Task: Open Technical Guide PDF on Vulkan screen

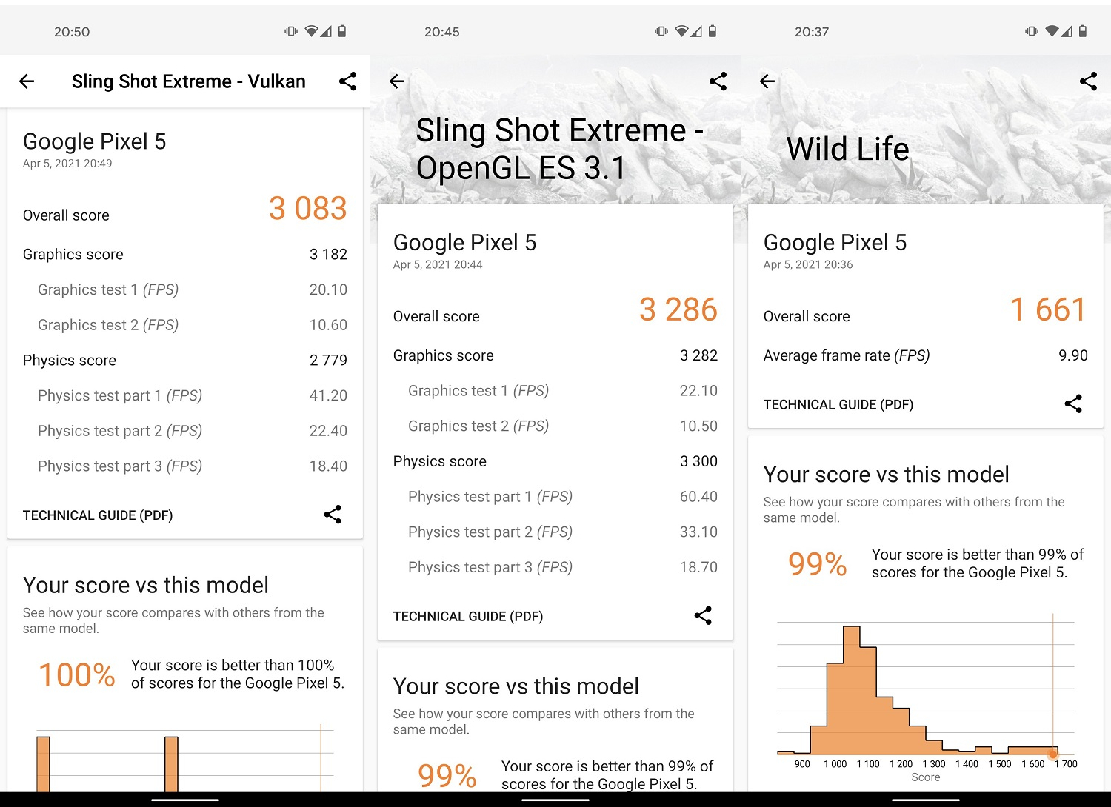Action: click(98, 515)
